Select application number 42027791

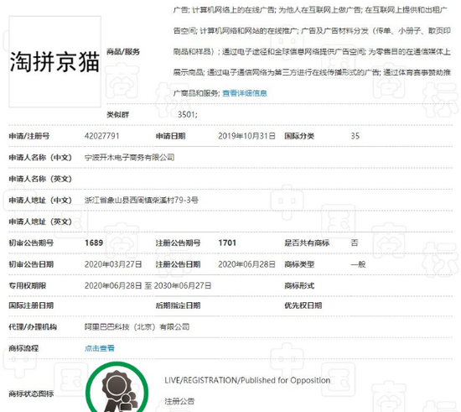pos(101,136)
